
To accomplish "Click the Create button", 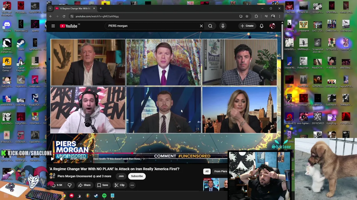I will (x=247, y=26).
